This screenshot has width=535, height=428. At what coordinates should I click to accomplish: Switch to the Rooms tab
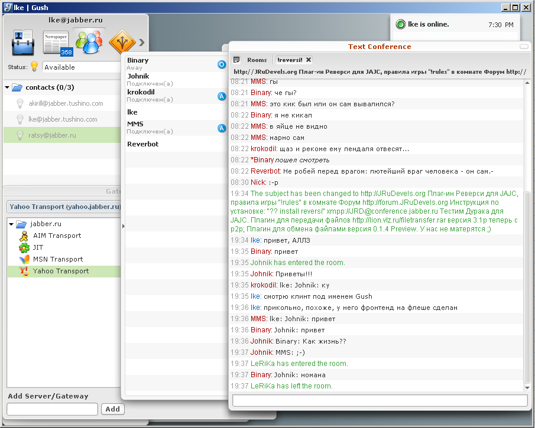(257, 60)
